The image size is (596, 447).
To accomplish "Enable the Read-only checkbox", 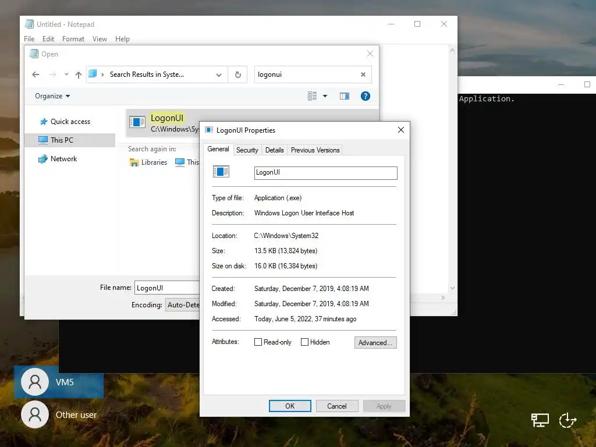I will (x=258, y=342).
